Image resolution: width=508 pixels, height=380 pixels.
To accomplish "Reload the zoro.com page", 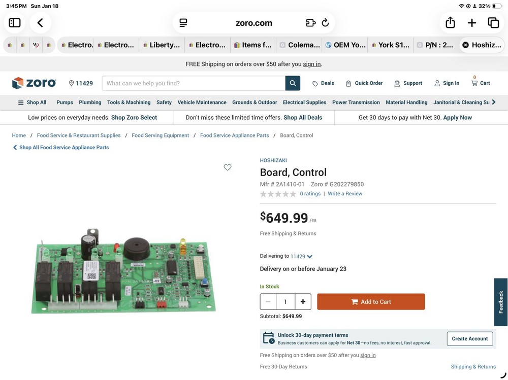I will pyautogui.click(x=325, y=22).
